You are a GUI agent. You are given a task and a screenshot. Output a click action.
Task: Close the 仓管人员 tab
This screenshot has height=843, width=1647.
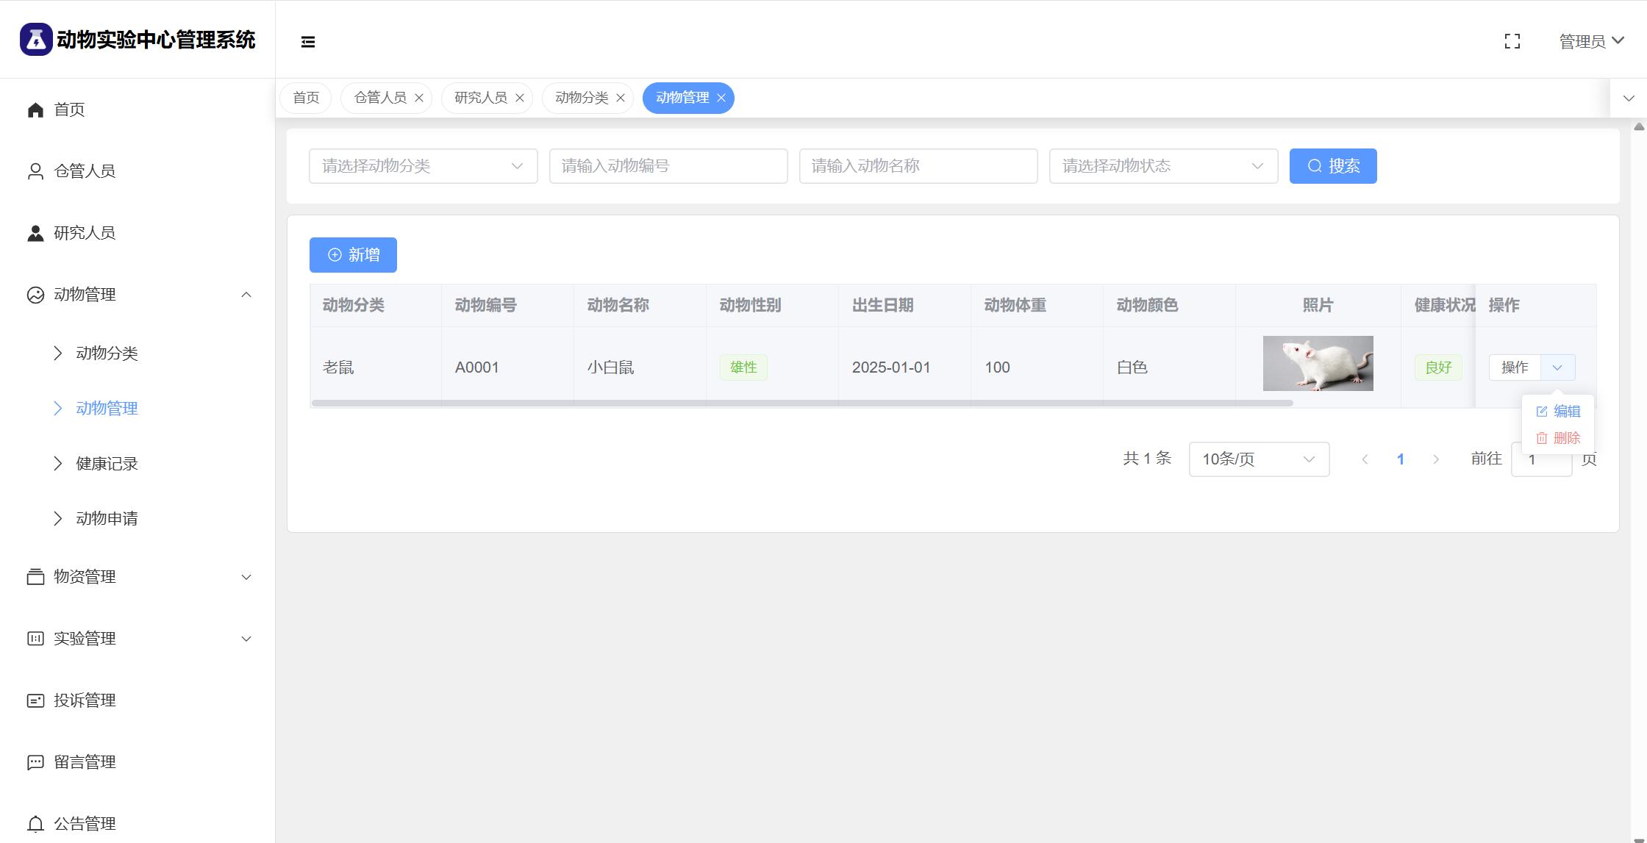[x=418, y=98]
